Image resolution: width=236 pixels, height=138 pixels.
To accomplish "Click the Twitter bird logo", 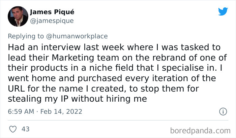I will coord(223,12).
